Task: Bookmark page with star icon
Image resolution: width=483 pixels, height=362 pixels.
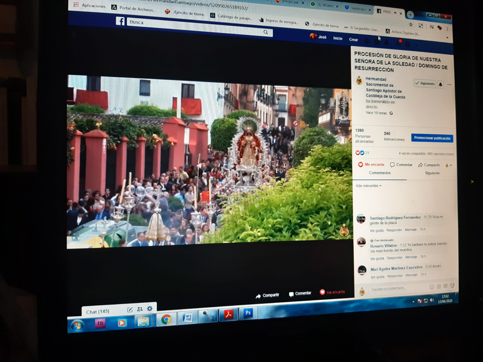Action: (x=411, y=25)
